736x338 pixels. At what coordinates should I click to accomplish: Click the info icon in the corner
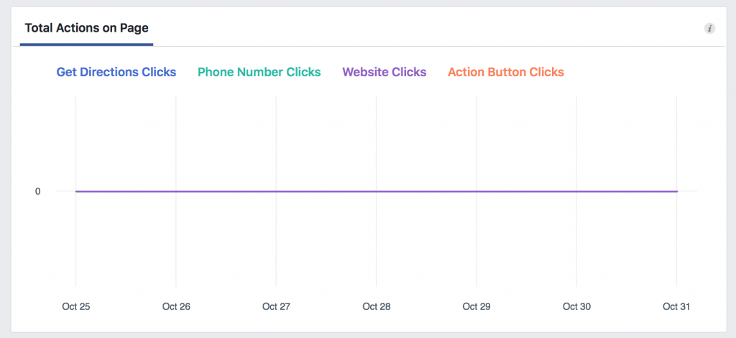pyautogui.click(x=709, y=29)
